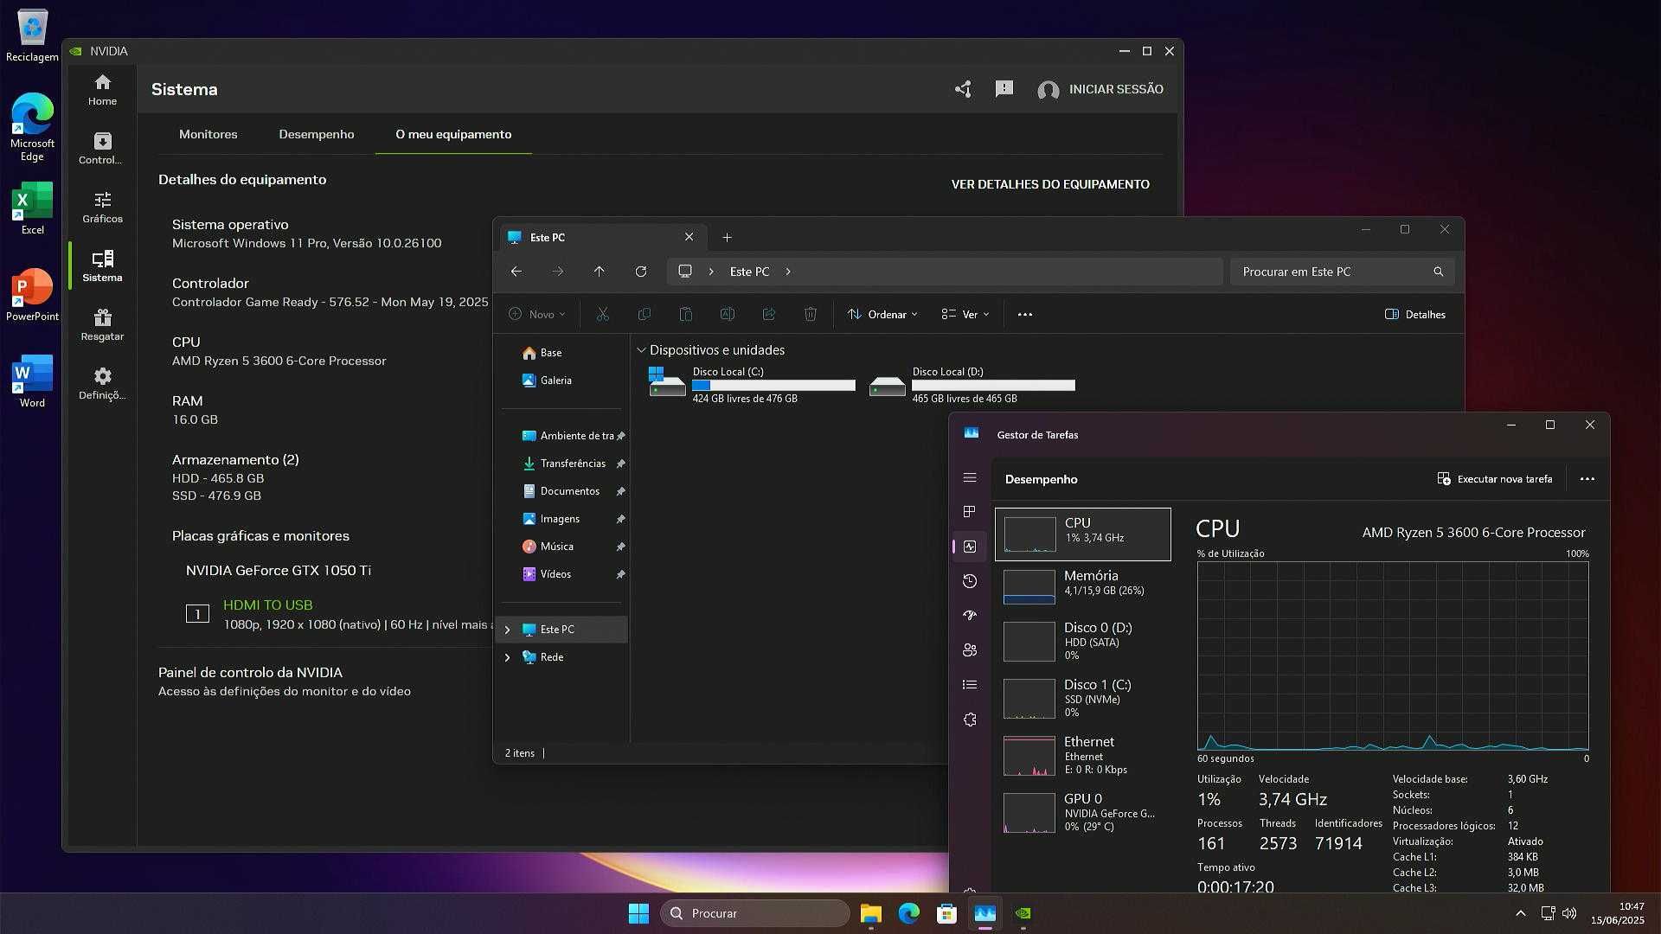Open Gráficos section in NVIDIA sidebar
The height and width of the screenshot is (934, 1661).
pos(102,208)
